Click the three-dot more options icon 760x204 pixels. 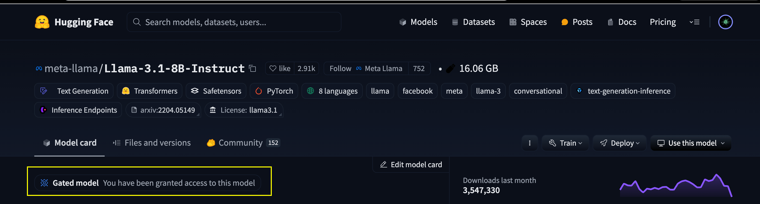point(530,143)
